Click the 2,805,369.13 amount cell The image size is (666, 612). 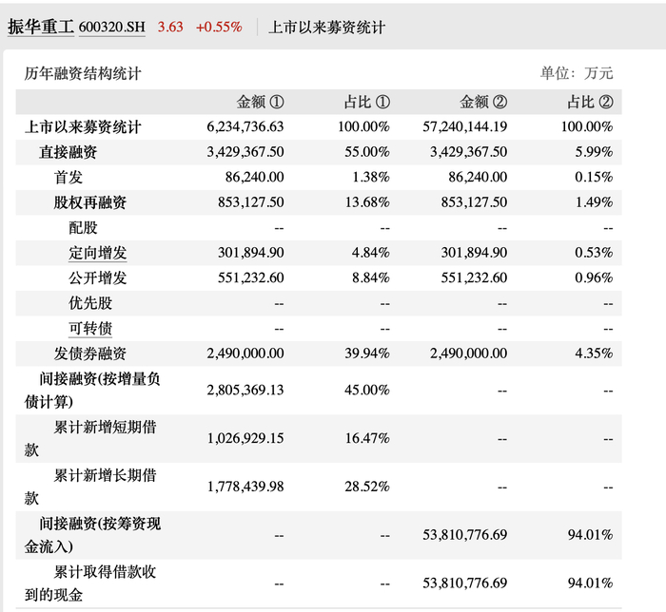pyautogui.click(x=245, y=391)
